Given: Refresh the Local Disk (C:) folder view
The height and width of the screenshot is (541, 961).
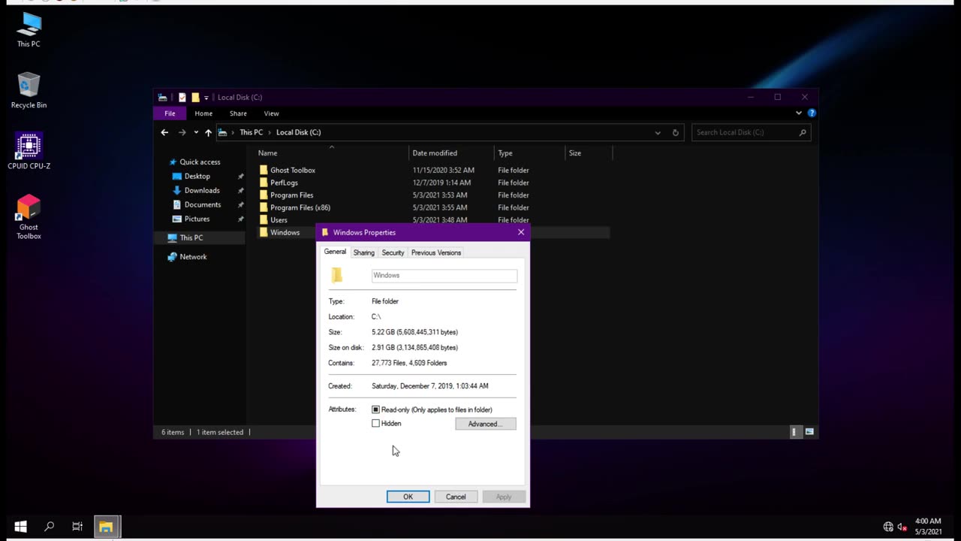Looking at the screenshot, I should (x=675, y=132).
